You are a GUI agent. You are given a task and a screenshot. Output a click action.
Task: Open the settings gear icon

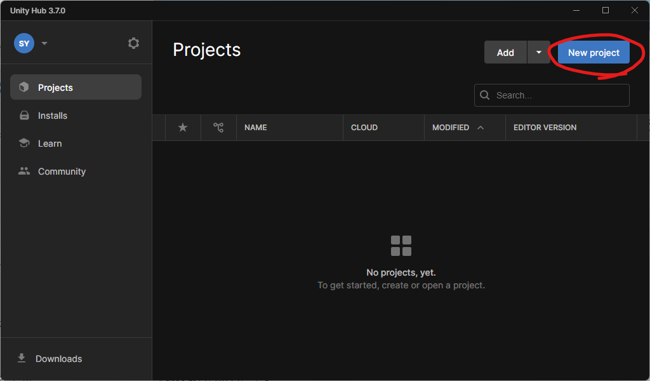(133, 43)
